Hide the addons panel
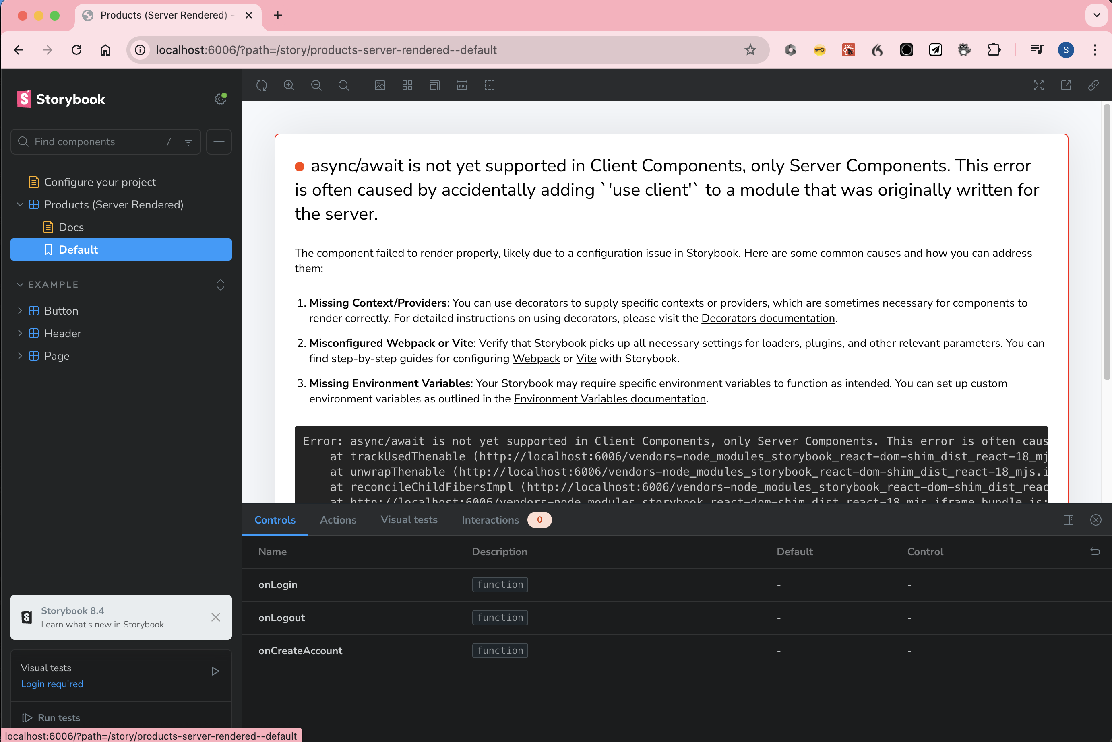Viewport: 1112px width, 742px height. (x=1096, y=519)
